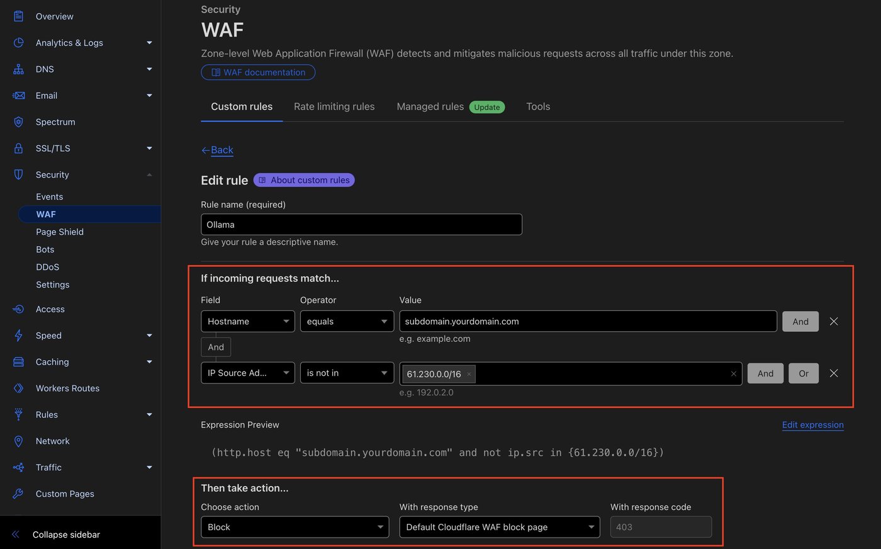
Task: Expand the SSL/TLS submenu arrow
Action: (149, 149)
